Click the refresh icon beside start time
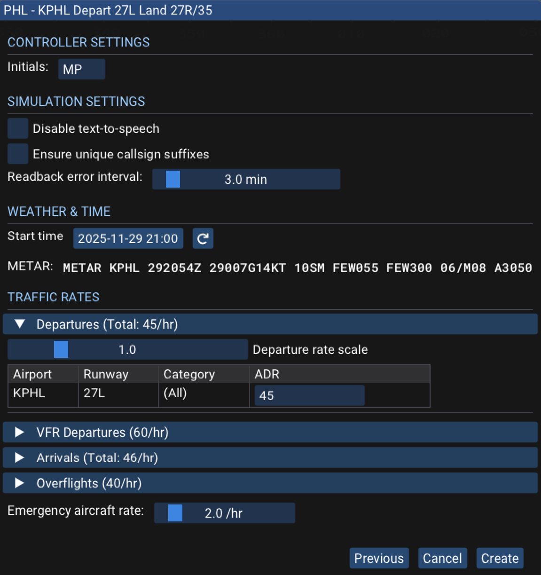The width and height of the screenshot is (541, 575). [203, 238]
